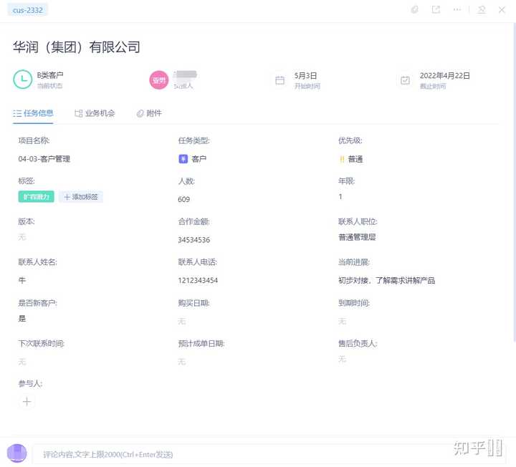Image resolution: width=516 pixels, height=467 pixels.
Task: Click the pink owner avatar
Action: point(159,80)
